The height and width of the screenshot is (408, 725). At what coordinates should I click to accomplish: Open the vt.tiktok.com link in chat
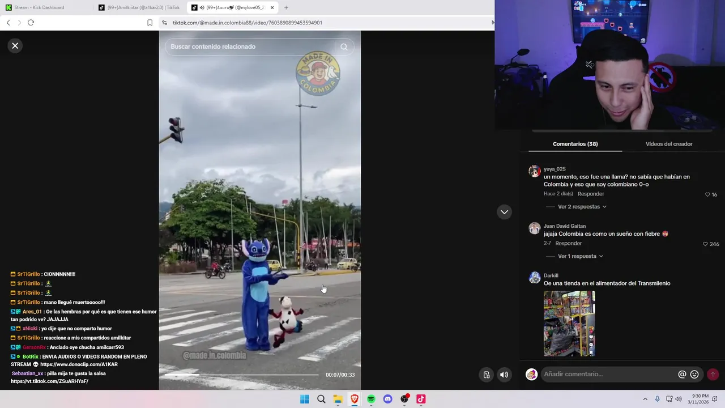(49, 381)
